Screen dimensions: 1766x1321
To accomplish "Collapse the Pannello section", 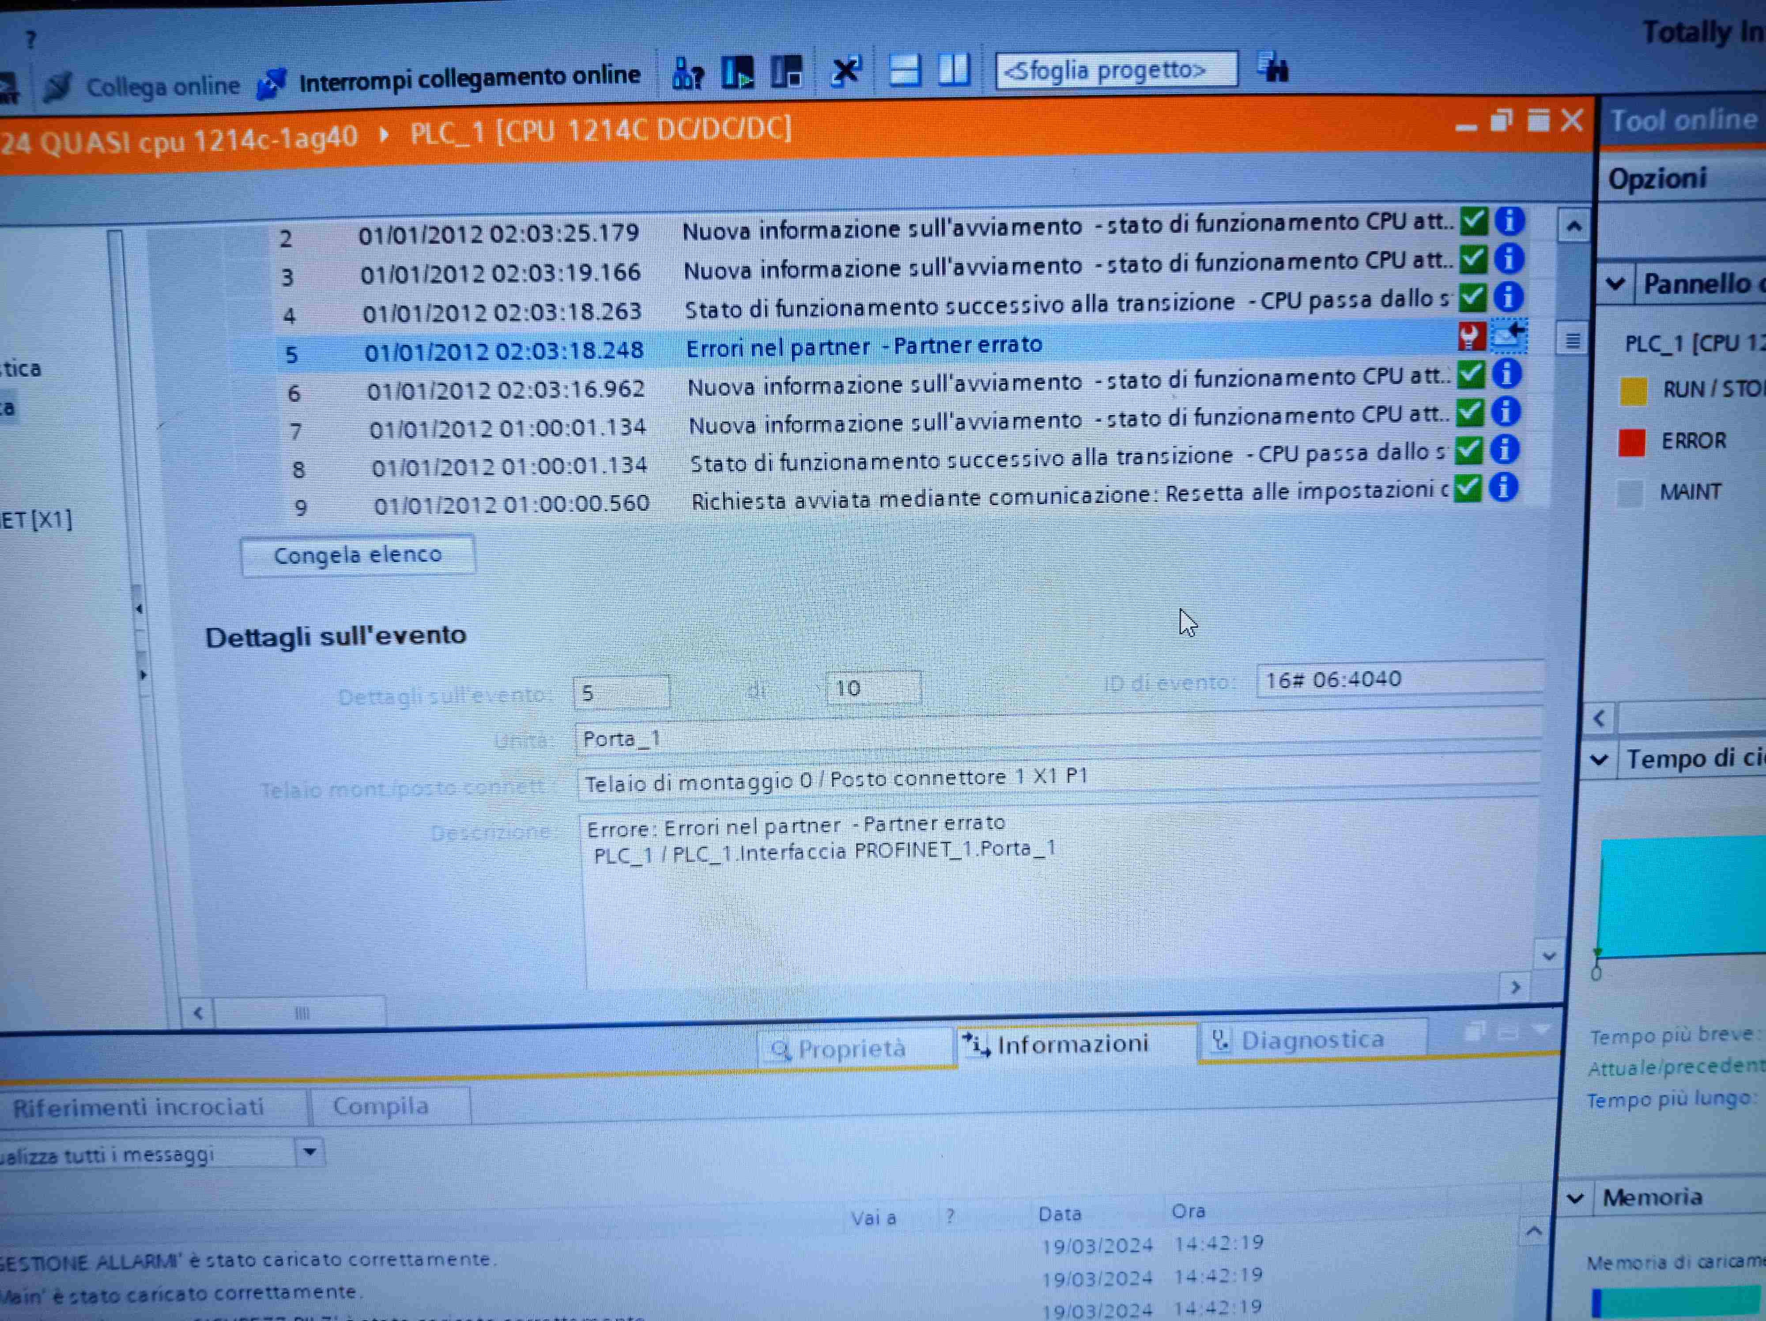I will tap(1616, 283).
